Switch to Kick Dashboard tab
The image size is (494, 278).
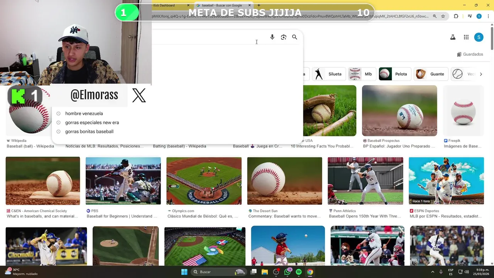tap(165, 5)
